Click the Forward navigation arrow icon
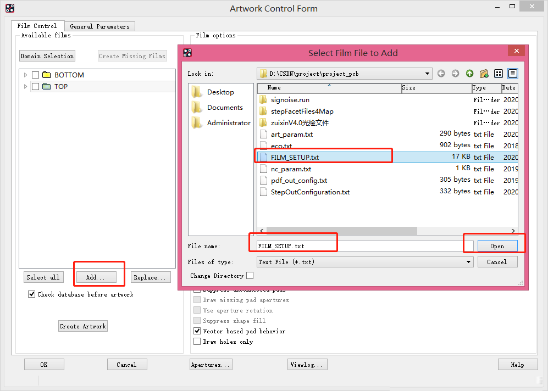The image size is (548, 391). click(455, 74)
